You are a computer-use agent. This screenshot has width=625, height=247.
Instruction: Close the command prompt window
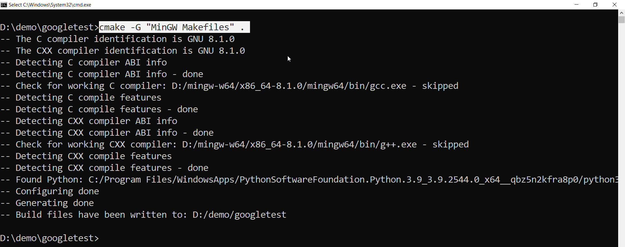615,5
